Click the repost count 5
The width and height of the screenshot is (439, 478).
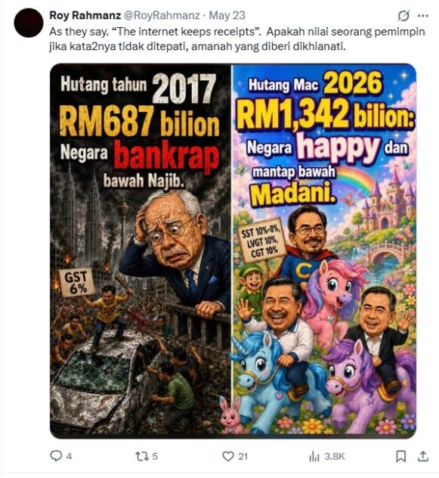click(x=155, y=456)
